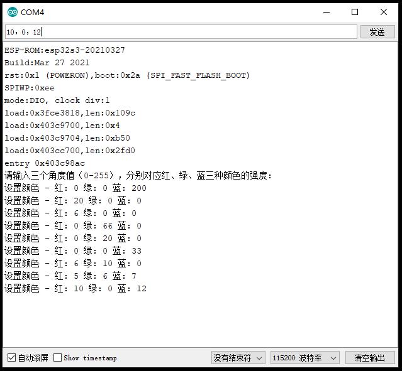Click the COM4 window title text
Viewport: 402px width, 371px height.
tap(32, 13)
